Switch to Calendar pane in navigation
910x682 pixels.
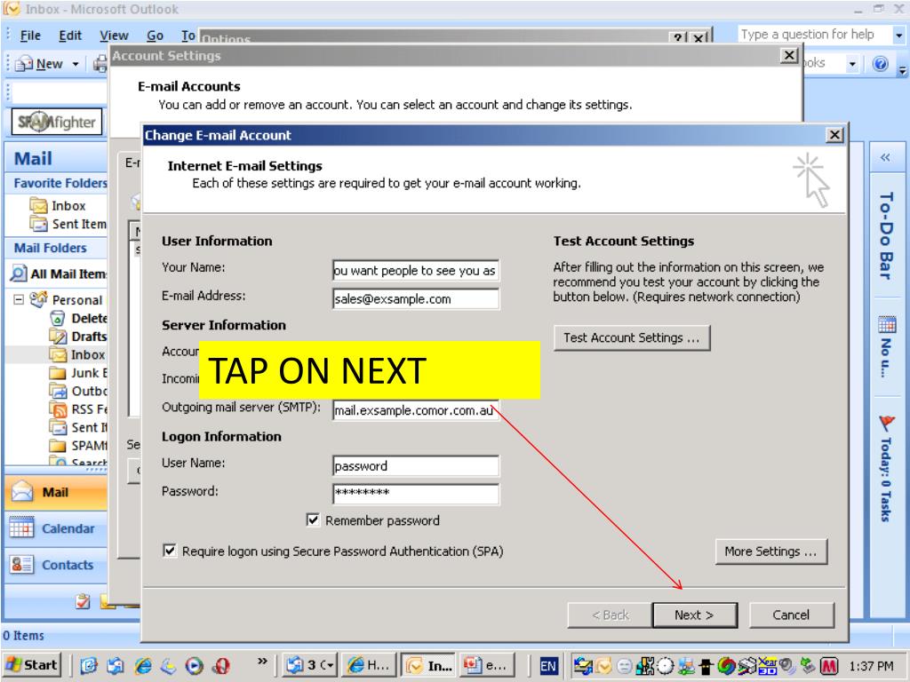tap(56, 528)
